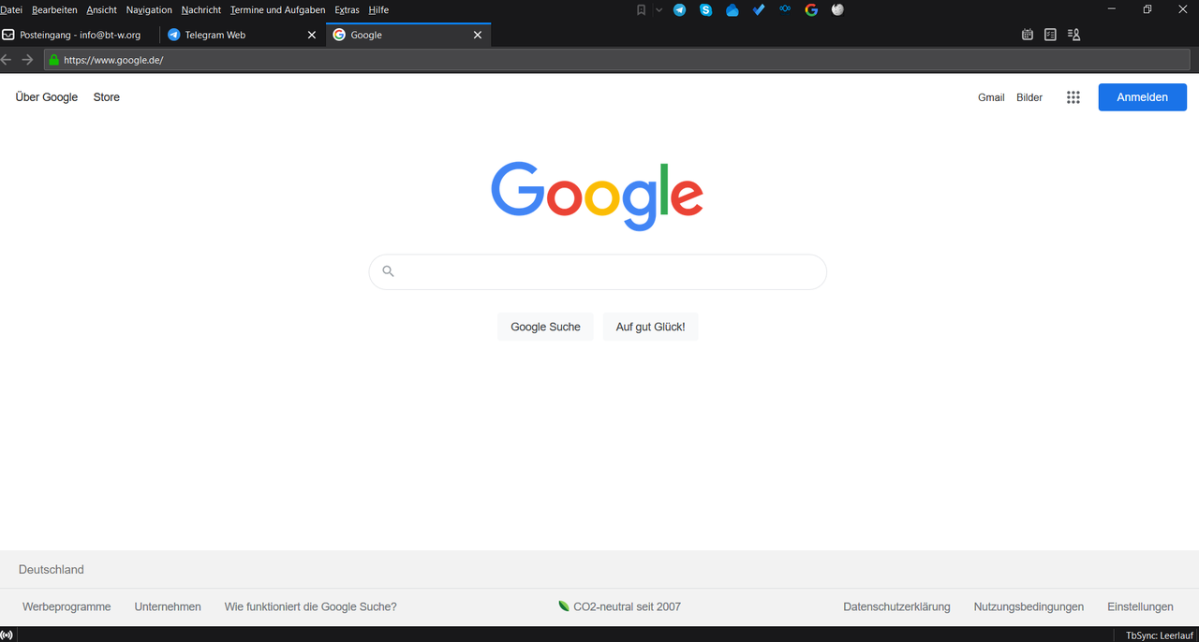The height and width of the screenshot is (642, 1199).
Task: Open the Extras menu
Action: (347, 10)
